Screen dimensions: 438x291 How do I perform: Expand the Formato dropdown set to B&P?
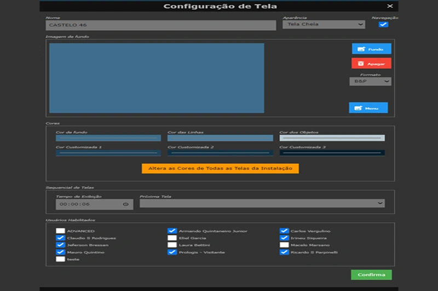tap(370, 81)
